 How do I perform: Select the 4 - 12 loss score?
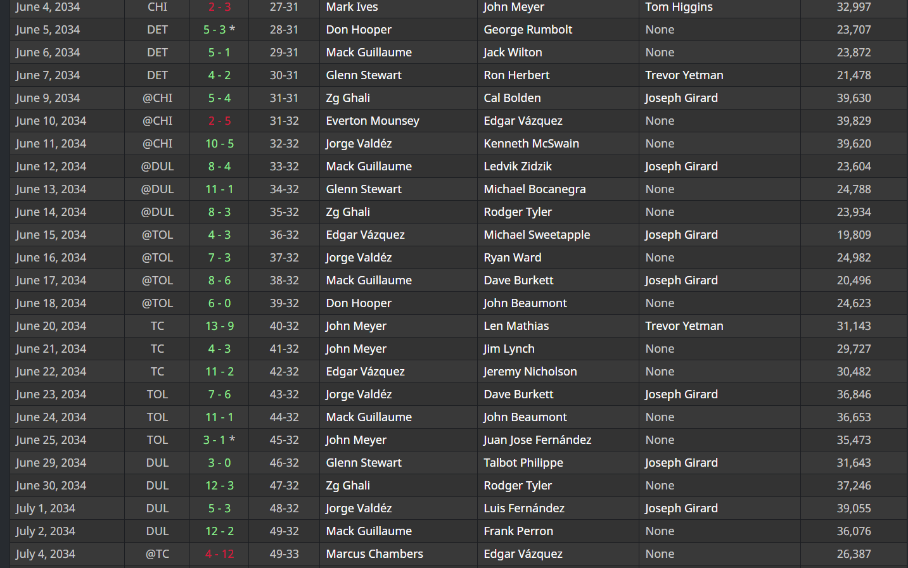tap(219, 554)
